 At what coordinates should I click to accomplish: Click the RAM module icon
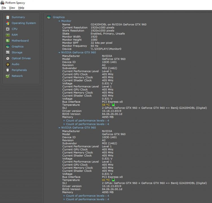[8, 35]
